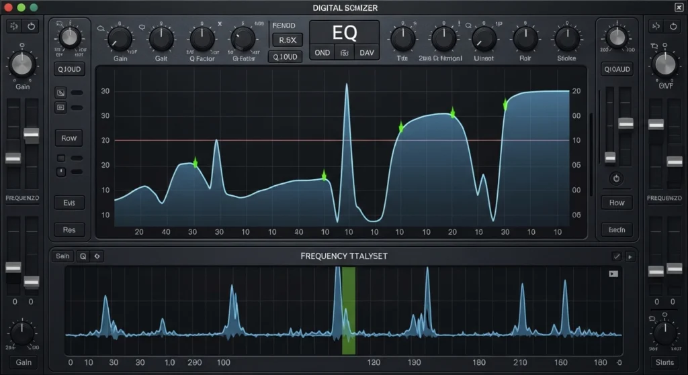Click the short fader handle left of the power button
The height and width of the screenshot is (375, 688).
coord(610,158)
